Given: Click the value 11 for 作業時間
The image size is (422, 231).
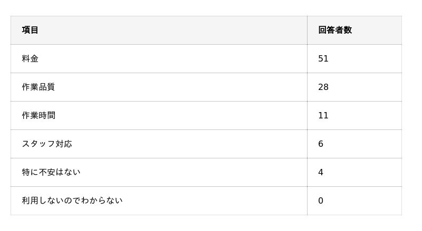Looking at the screenshot, I should [x=323, y=115].
